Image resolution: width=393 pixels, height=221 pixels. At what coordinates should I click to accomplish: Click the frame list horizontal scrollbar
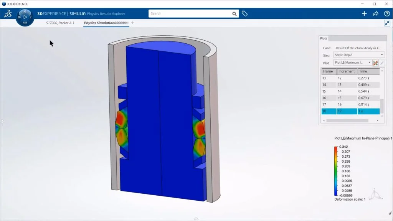pos(347,120)
